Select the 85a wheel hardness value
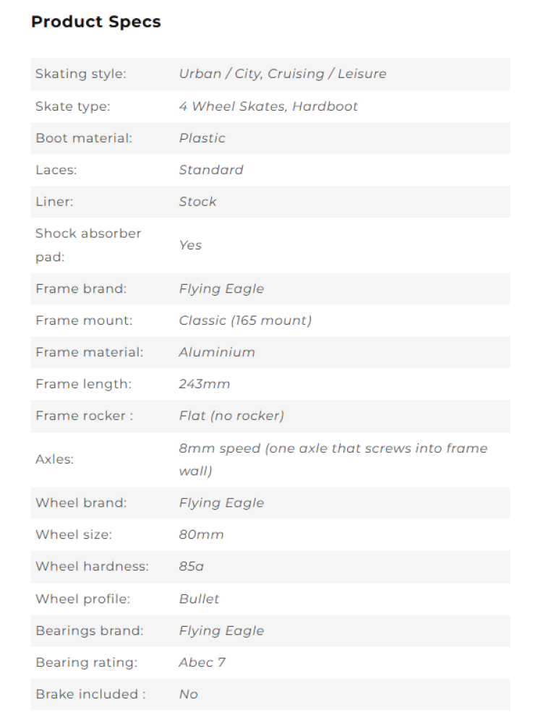Viewport: 551px width, 723px height. (x=192, y=567)
